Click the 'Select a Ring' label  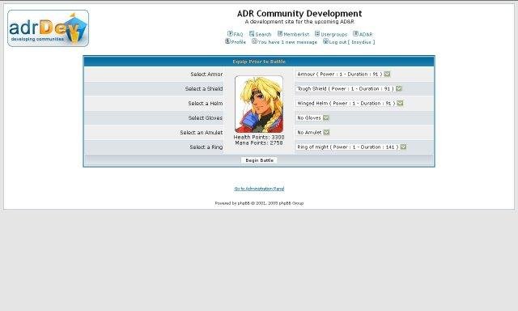[206, 147]
